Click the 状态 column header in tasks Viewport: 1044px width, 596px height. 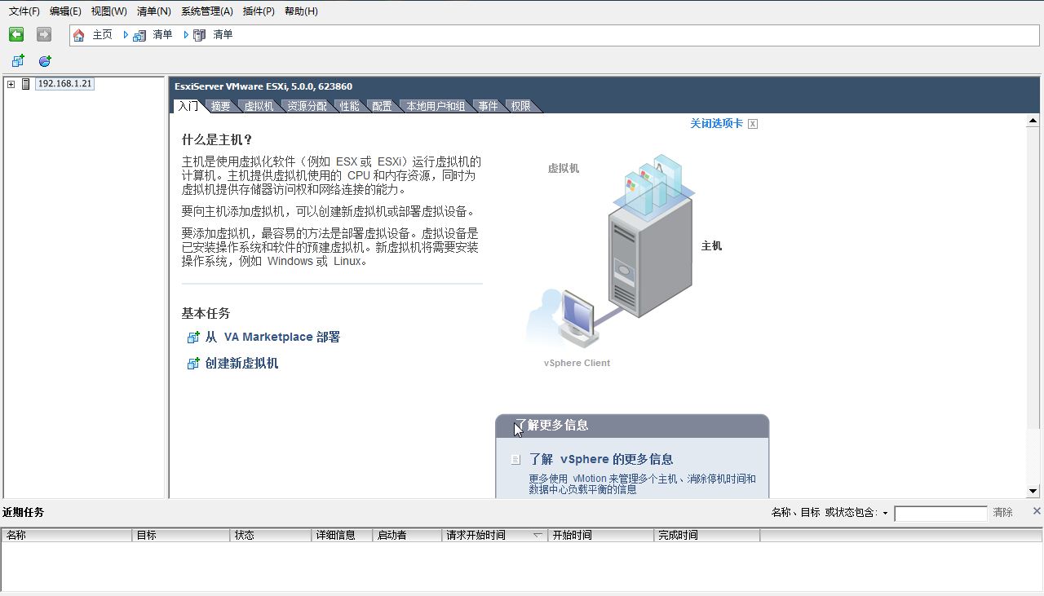tap(271, 536)
